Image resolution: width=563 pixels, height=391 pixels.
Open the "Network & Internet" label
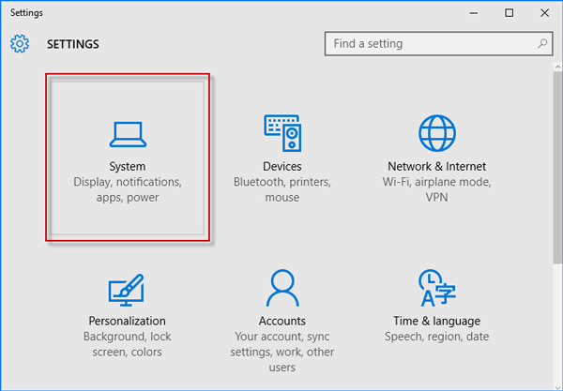click(435, 166)
